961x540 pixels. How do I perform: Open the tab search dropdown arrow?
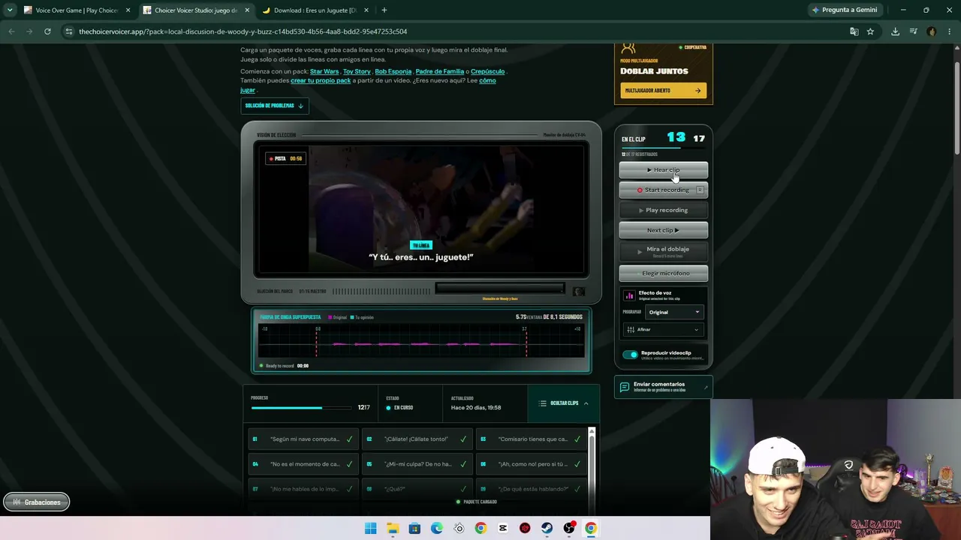(9, 10)
